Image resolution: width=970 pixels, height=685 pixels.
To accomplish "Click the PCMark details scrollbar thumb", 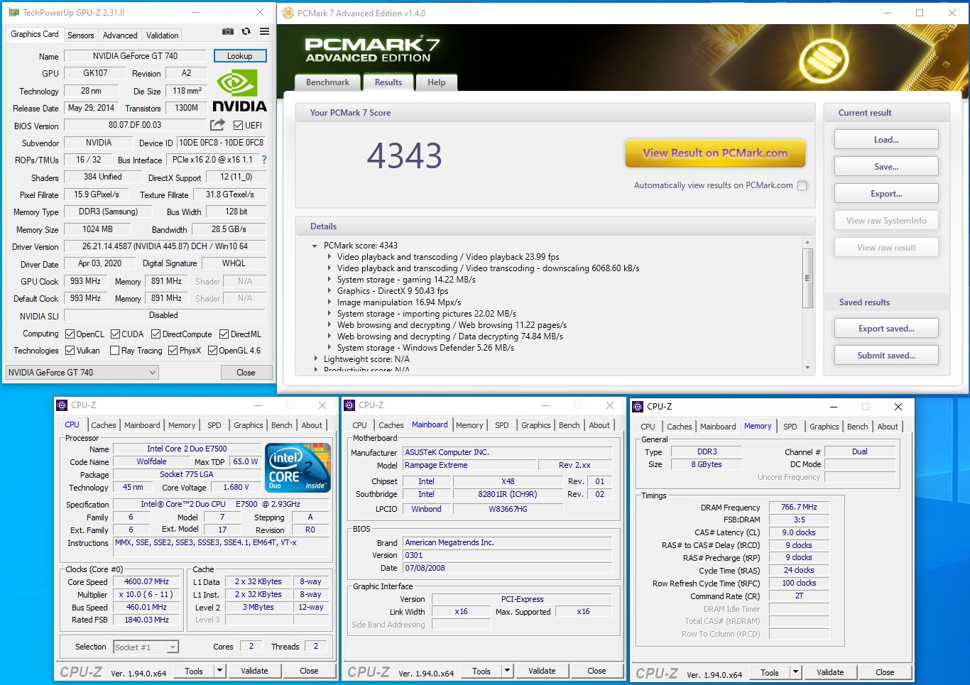I will 807,278.
